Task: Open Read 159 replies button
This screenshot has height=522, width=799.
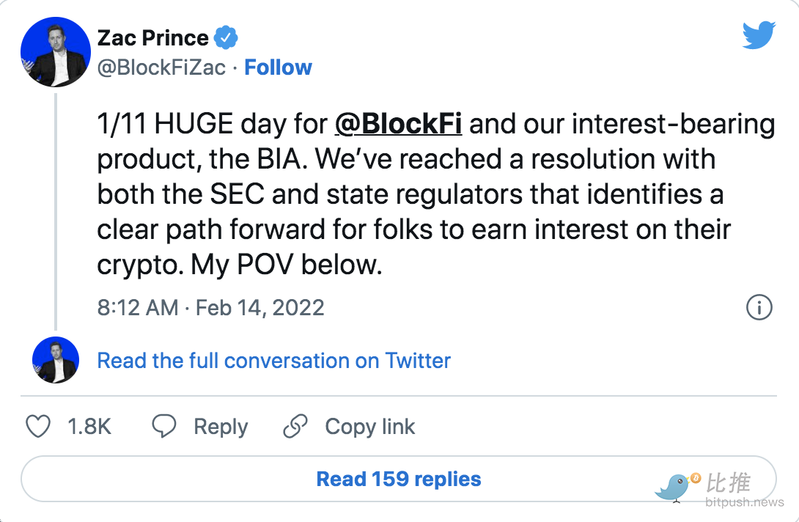Action: [399, 479]
